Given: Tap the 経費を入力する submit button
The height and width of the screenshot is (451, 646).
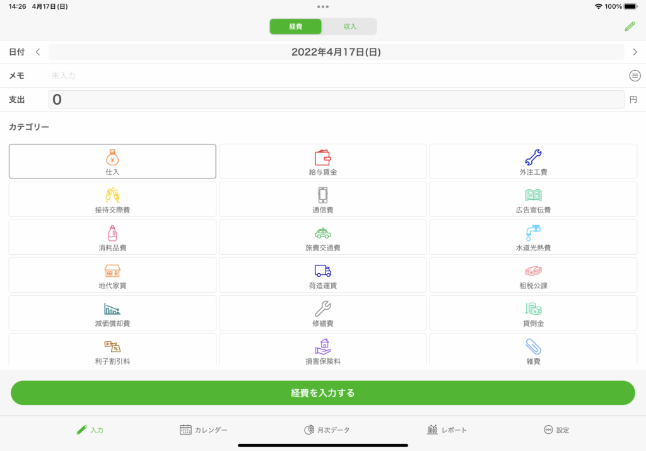Looking at the screenshot, I should coord(323,393).
